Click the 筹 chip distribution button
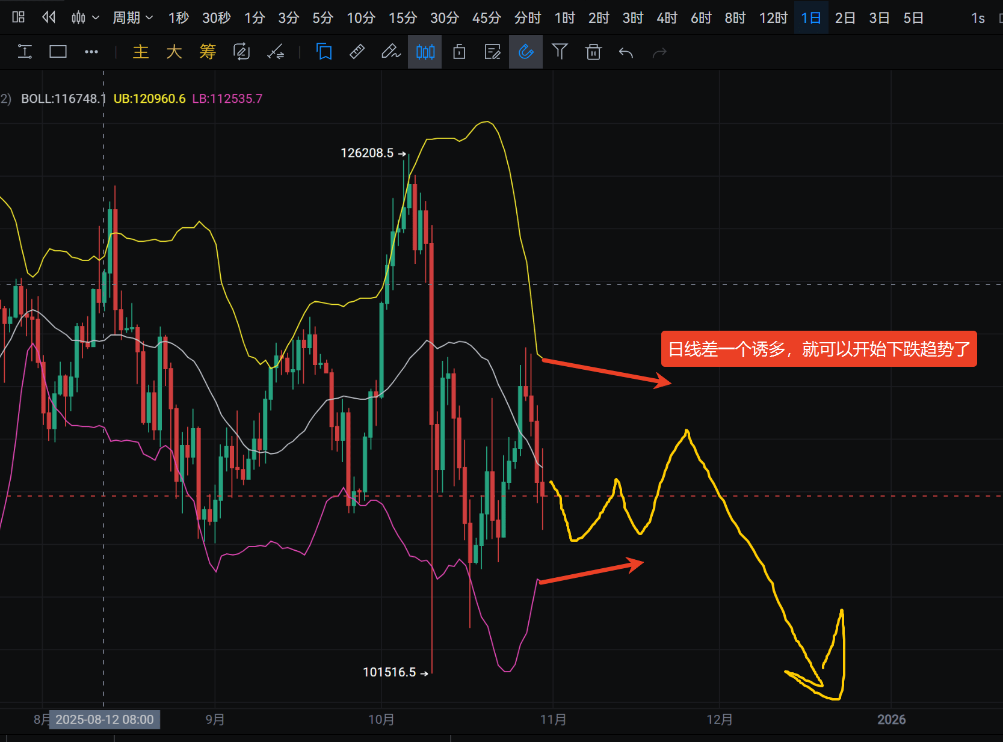The width and height of the screenshot is (1003, 742). click(x=208, y=52)
